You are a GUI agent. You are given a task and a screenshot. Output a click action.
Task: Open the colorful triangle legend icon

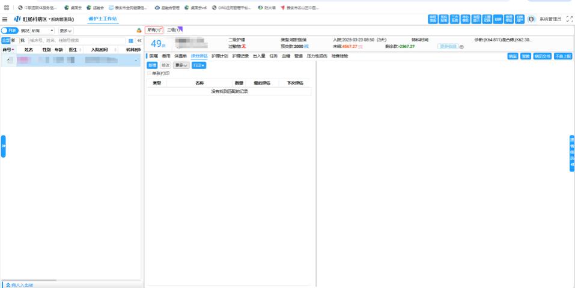[139, 31]
